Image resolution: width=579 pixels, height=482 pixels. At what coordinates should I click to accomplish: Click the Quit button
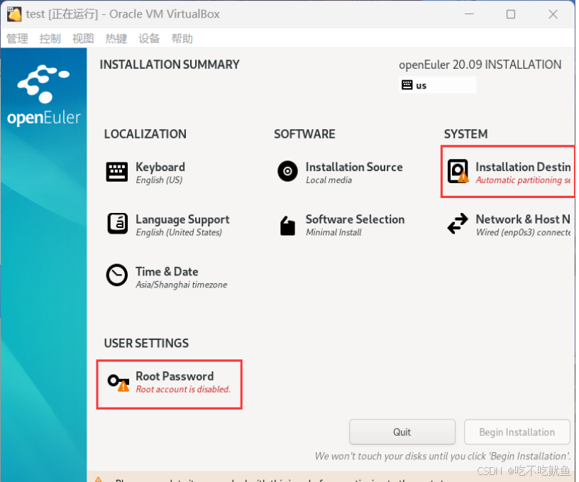[x=402, y=432]
